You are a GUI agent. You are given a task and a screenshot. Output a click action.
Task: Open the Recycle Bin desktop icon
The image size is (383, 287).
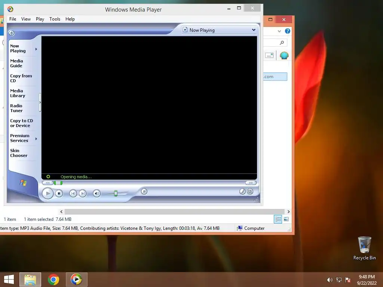[x=364, y=248]
